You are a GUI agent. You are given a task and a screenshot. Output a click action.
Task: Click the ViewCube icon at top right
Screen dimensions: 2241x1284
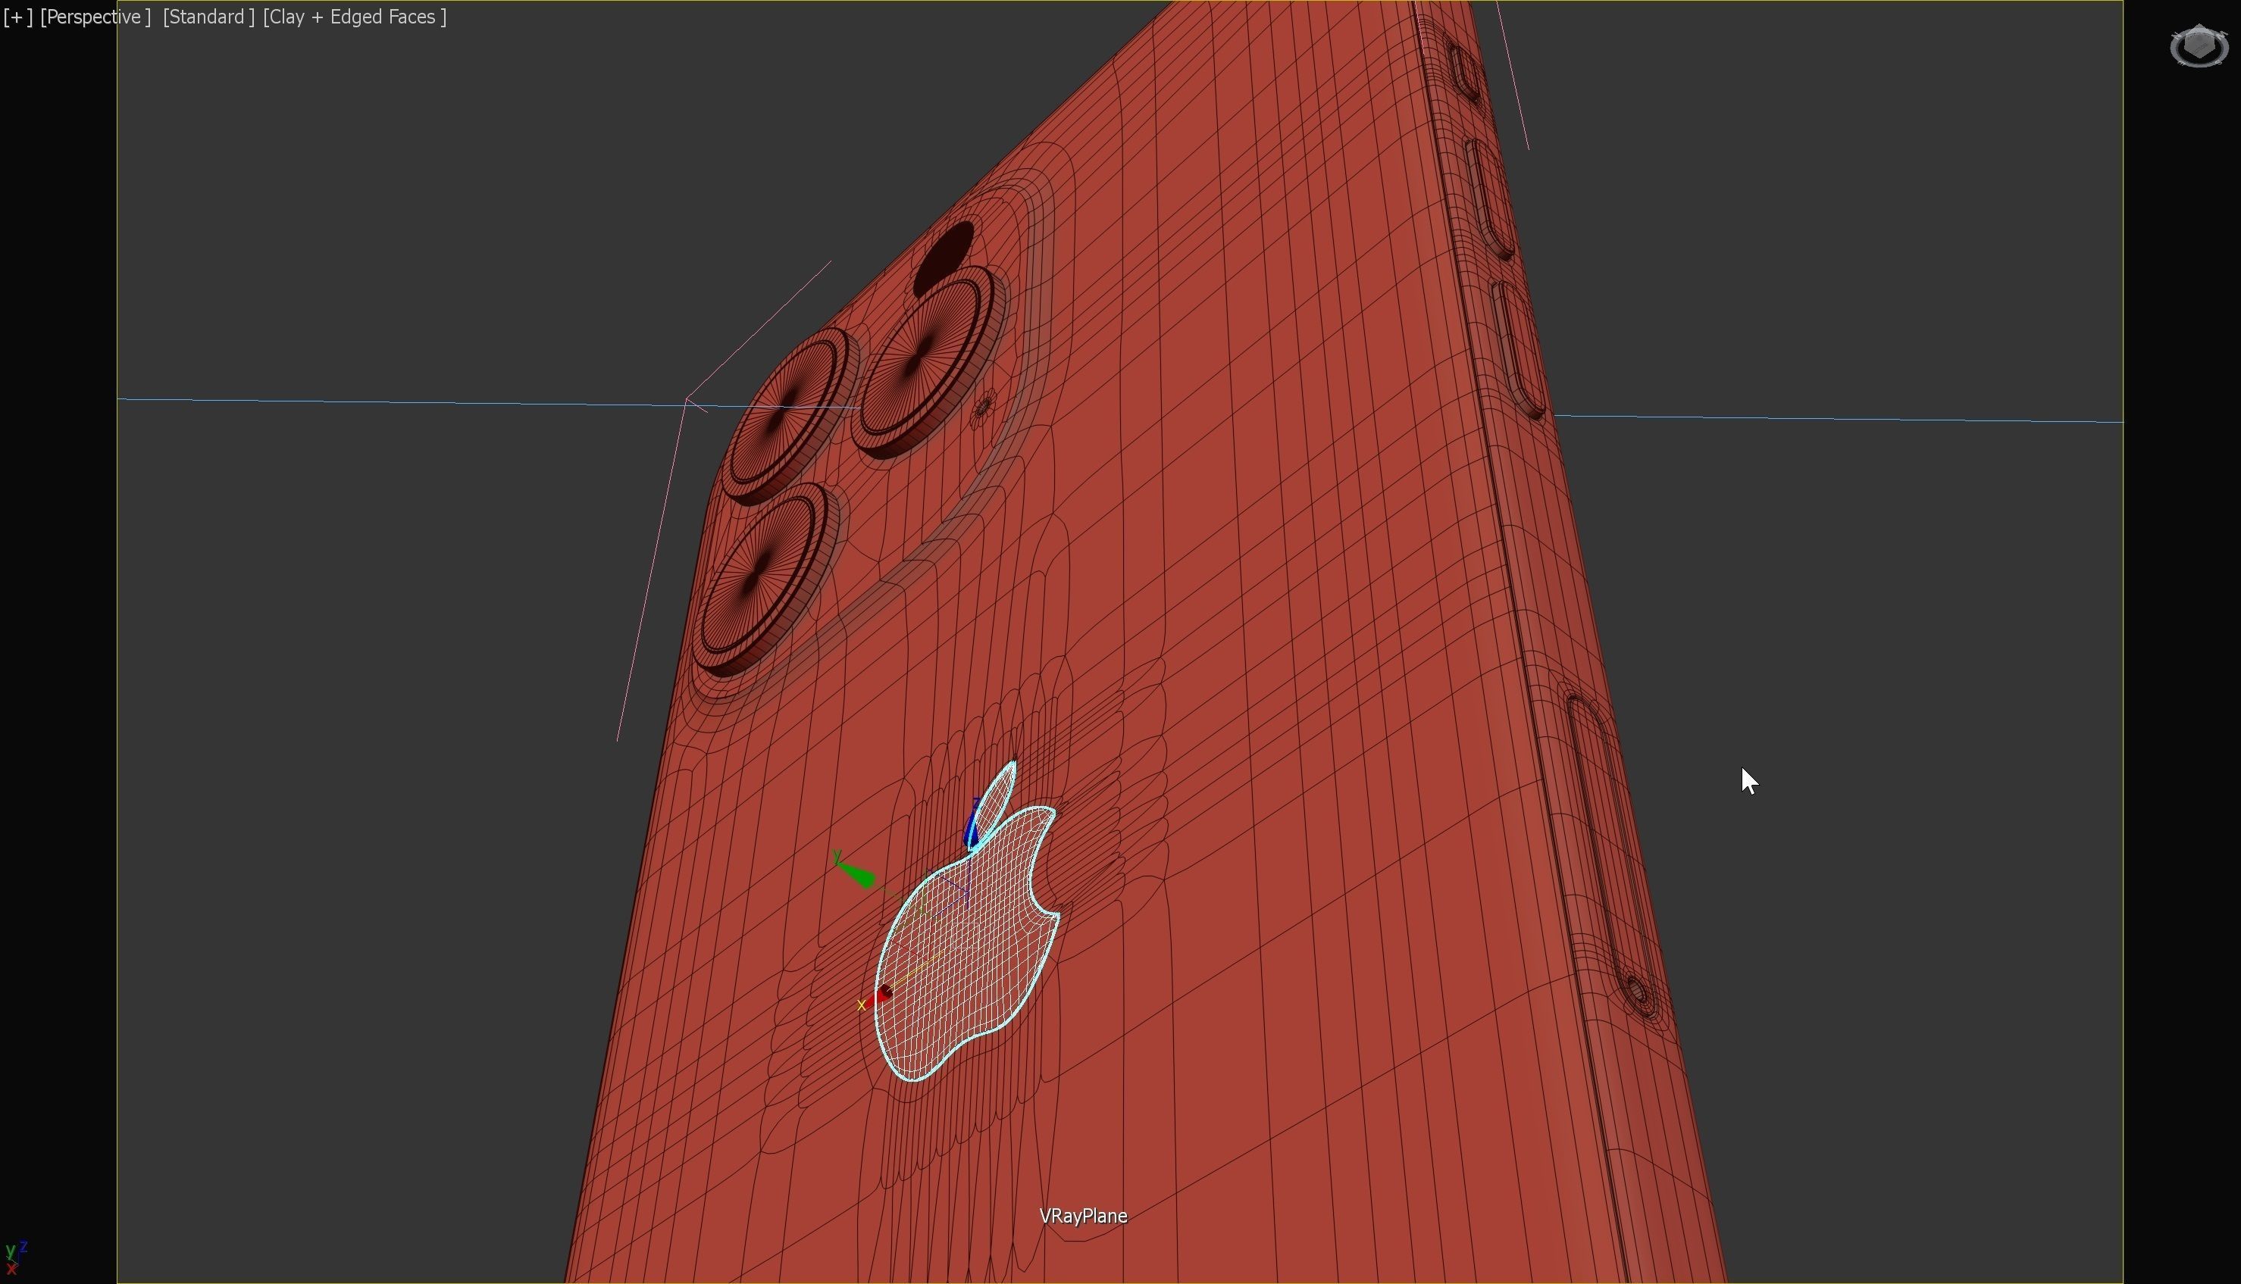click(x=2199, y=46)
